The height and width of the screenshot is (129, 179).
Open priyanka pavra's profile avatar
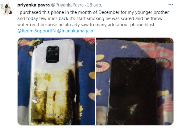[x=7, y=9]
